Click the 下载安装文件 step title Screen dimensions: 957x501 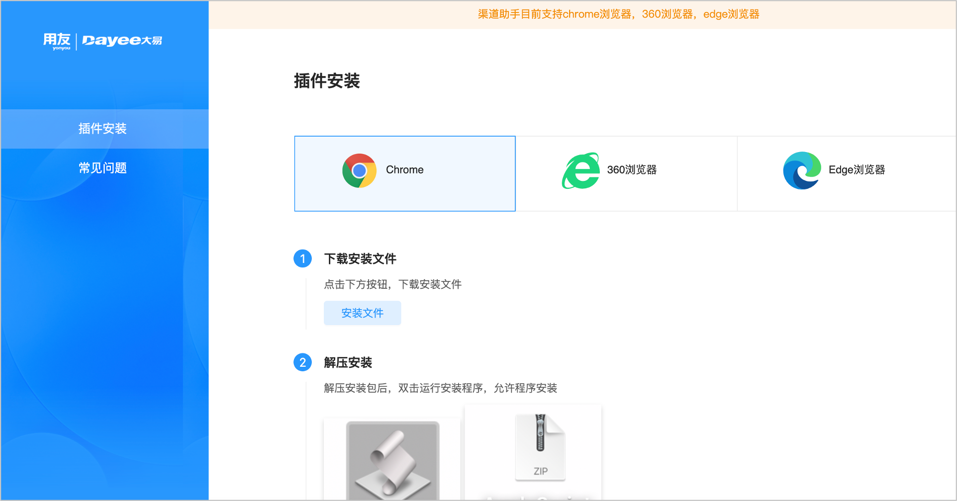pos(360,259)
